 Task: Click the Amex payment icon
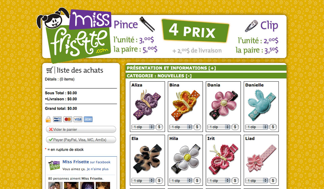point(88,119)
